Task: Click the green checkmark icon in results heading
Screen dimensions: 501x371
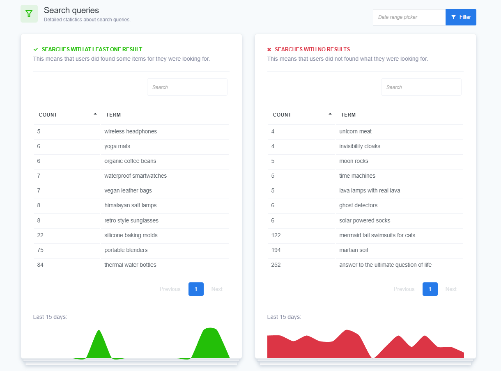Action: (36, 49)
